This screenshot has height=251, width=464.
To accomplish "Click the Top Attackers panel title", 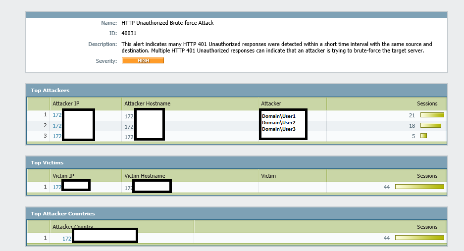I will [x=51, y=90].
